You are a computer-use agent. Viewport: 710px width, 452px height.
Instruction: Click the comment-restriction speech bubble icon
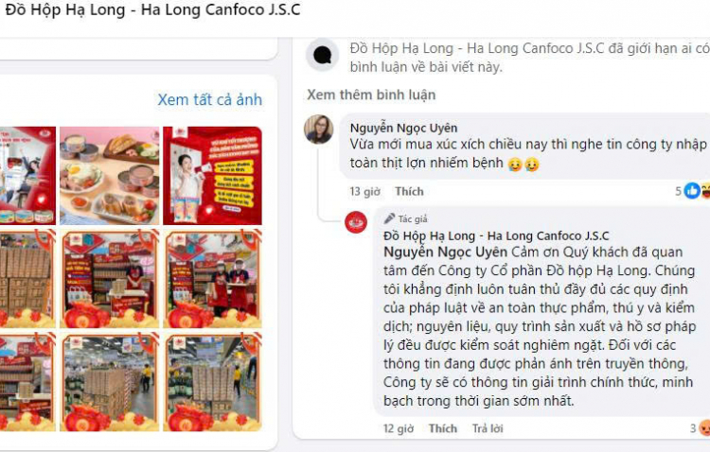[x=323, y=55]
